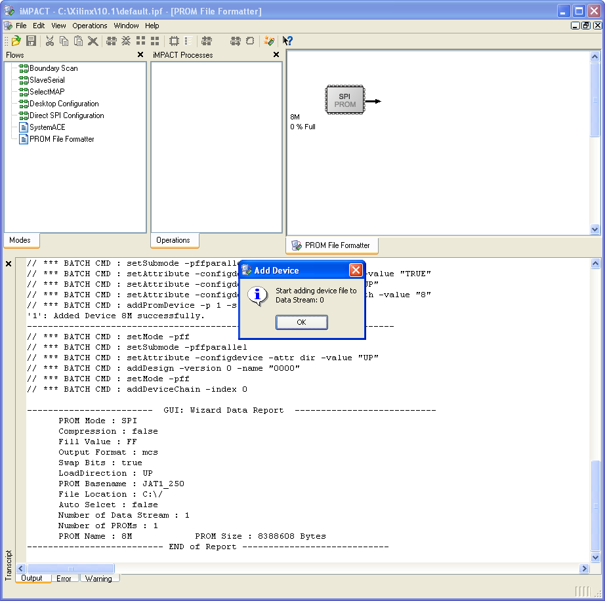Select SelectMAP flow
Screen dimensions: 605x601
(x=47, y=92)
